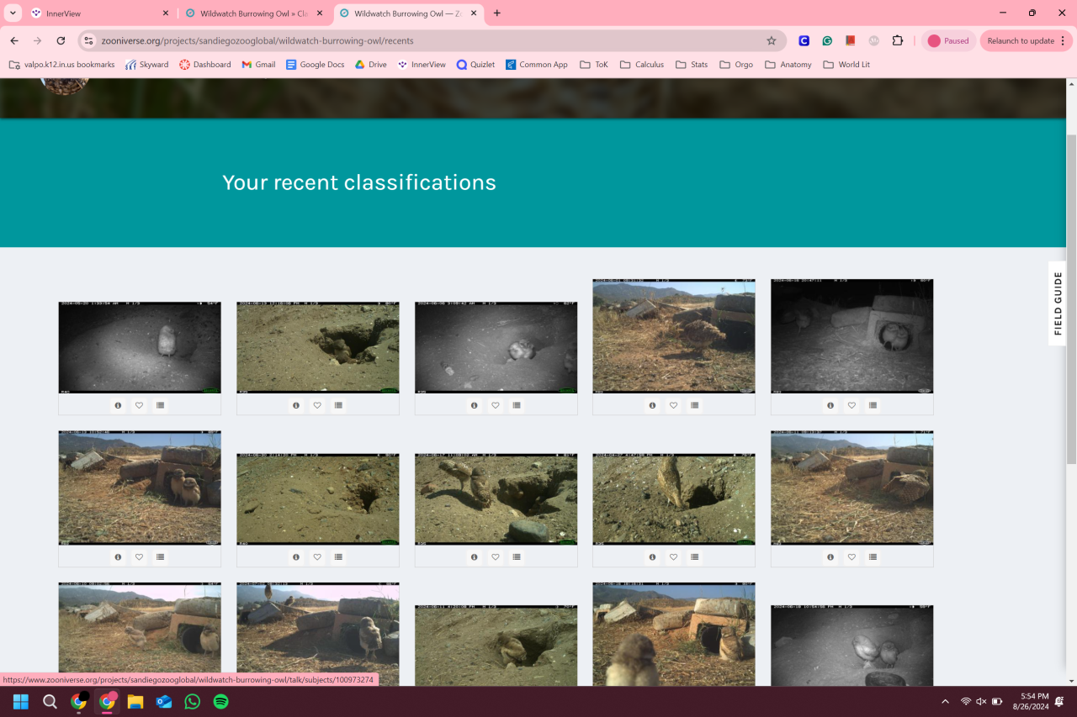Favorite the night photo of an owl peeking from a burrow
The width and height of the screenshot is (1077, 717).
[x=496, y=405]
